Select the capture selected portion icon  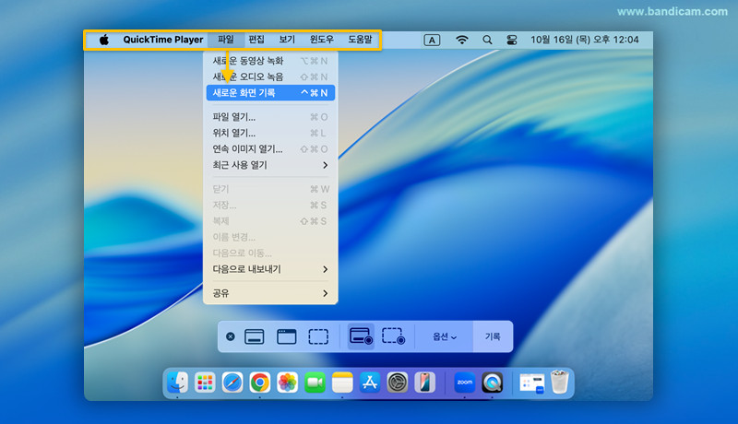point(318,337)
